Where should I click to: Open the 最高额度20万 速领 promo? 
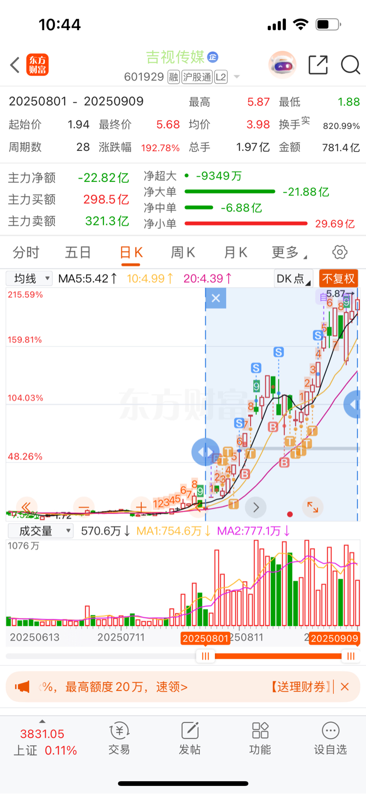pyautogui.click(x=126, y=687)
